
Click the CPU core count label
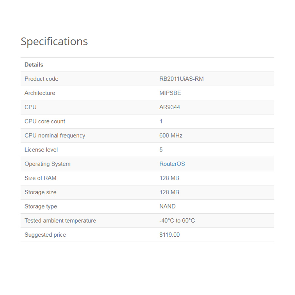coord(45,121)
